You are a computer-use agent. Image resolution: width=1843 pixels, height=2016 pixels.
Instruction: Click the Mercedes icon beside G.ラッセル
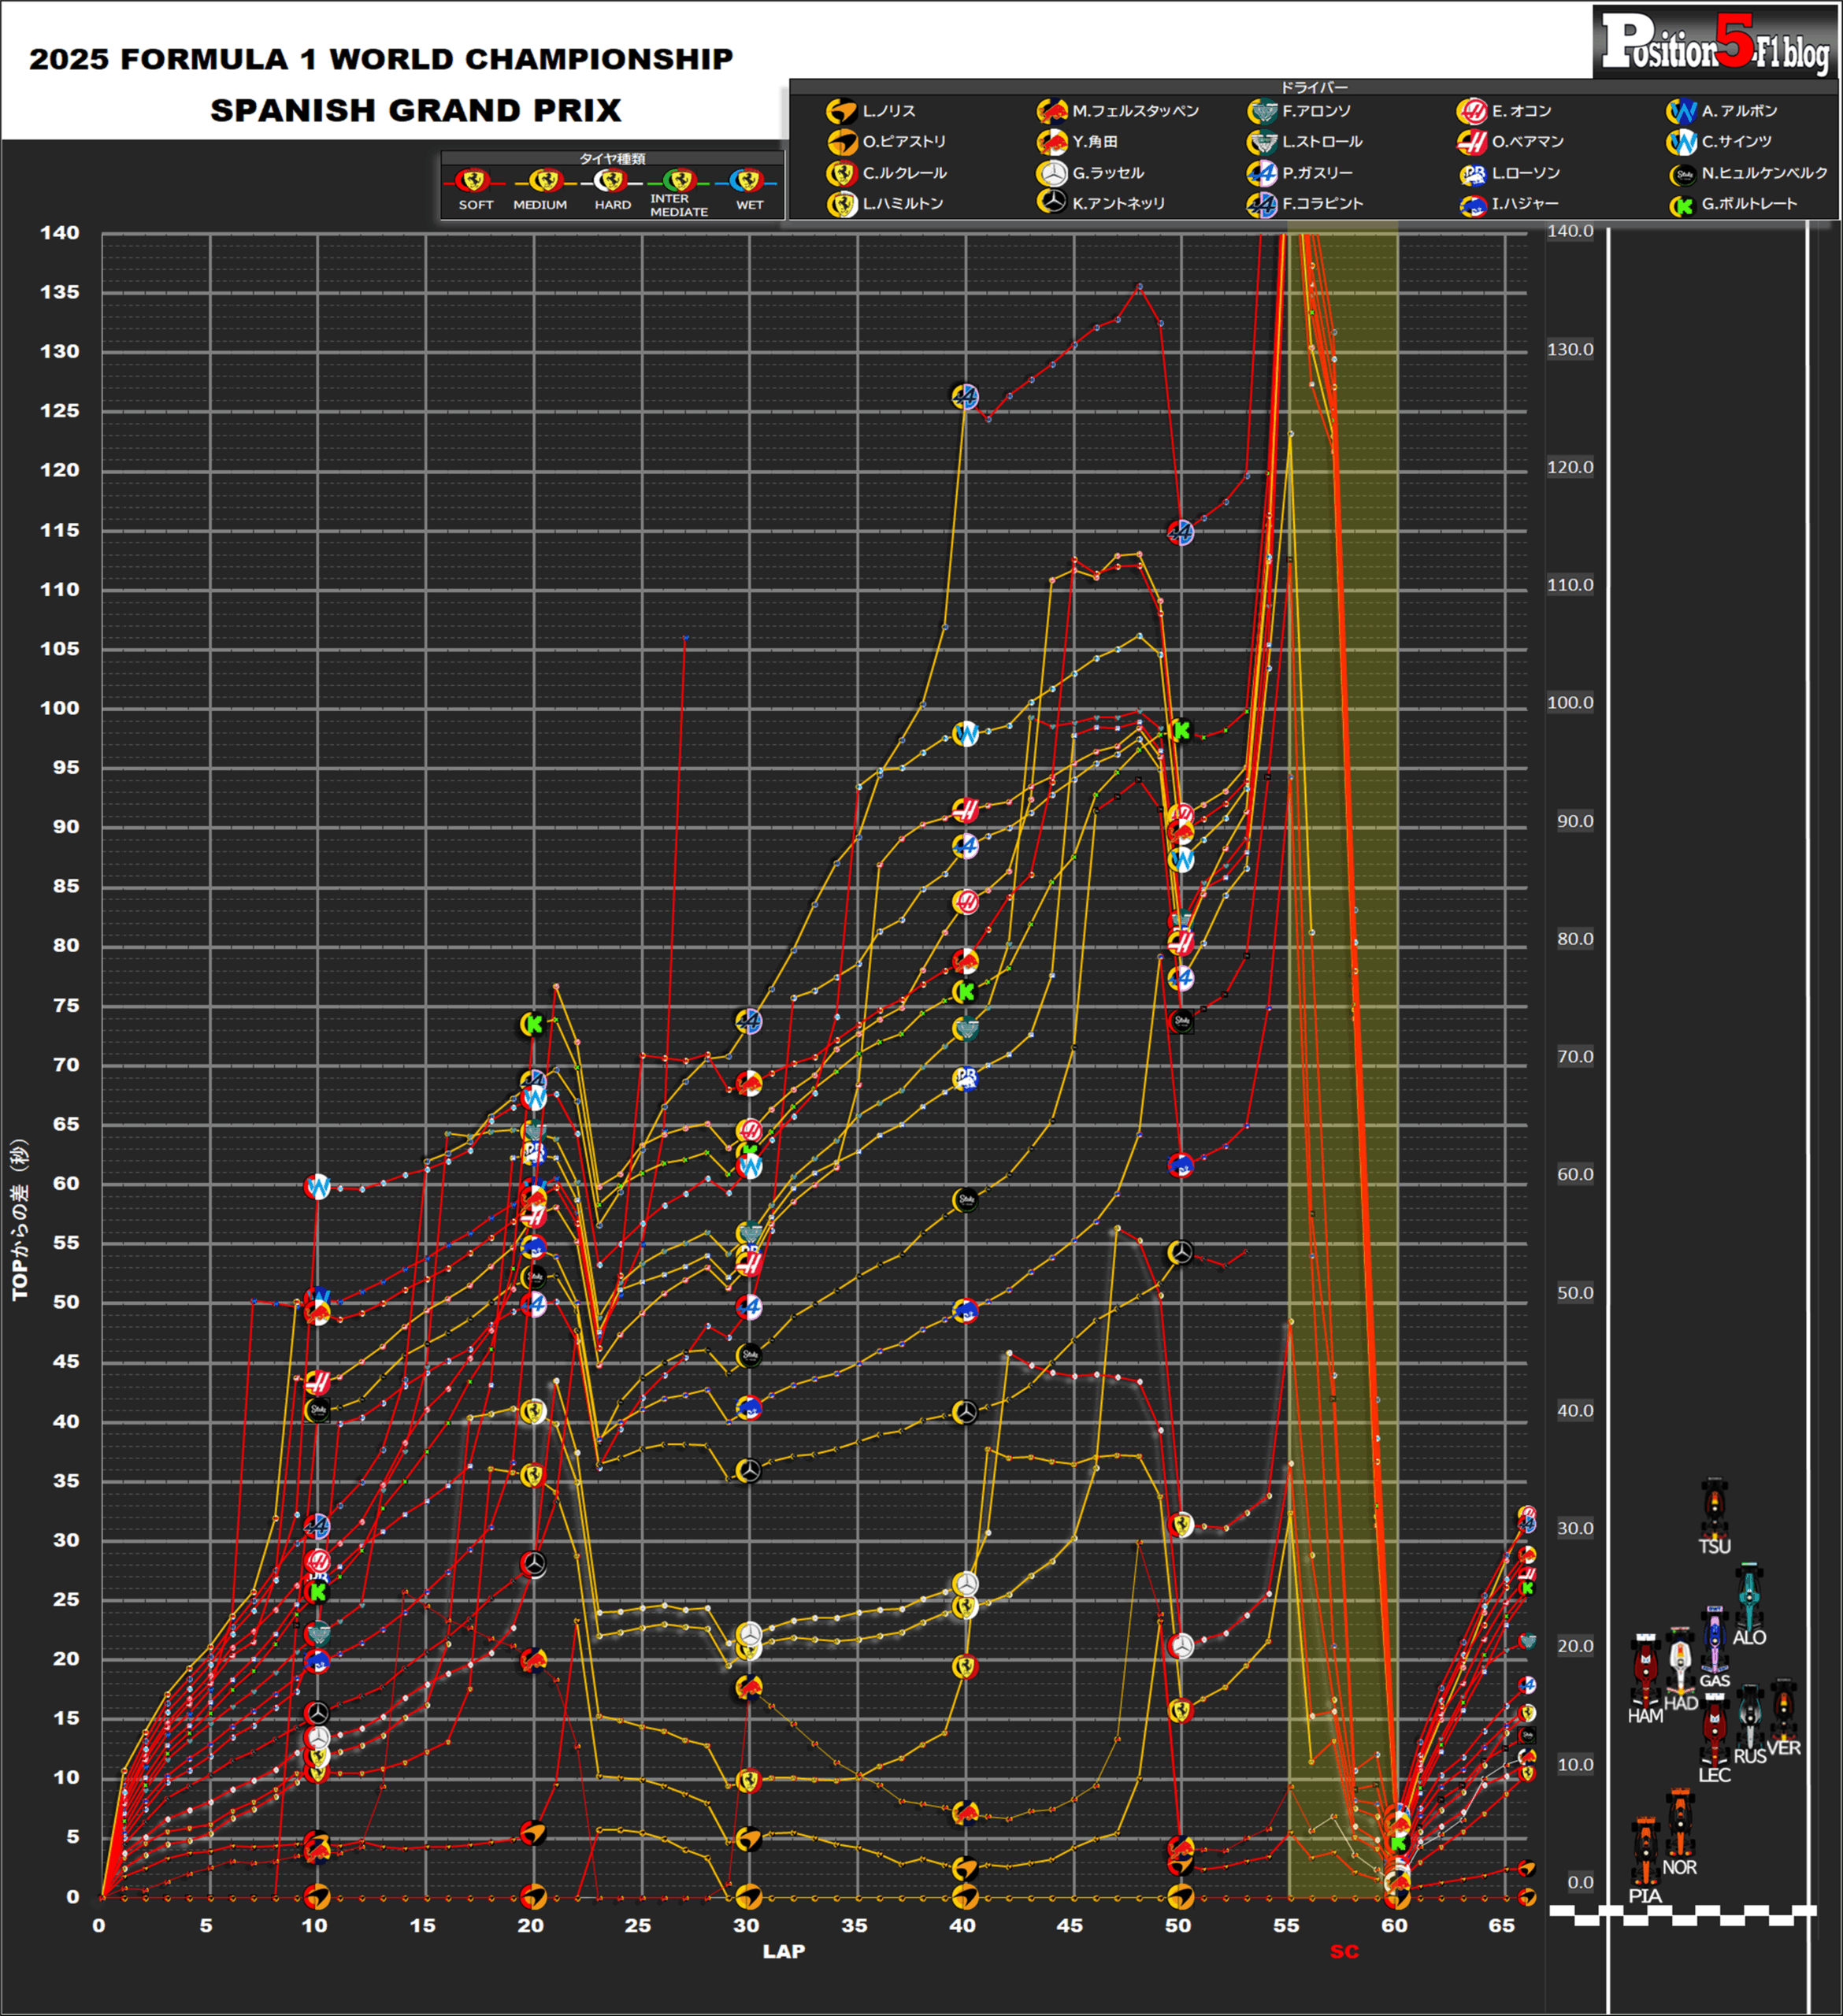point(1052,173)
